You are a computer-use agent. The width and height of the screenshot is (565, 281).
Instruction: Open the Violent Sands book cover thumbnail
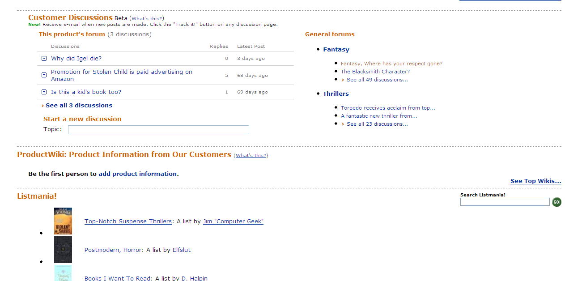click(63, 221)
